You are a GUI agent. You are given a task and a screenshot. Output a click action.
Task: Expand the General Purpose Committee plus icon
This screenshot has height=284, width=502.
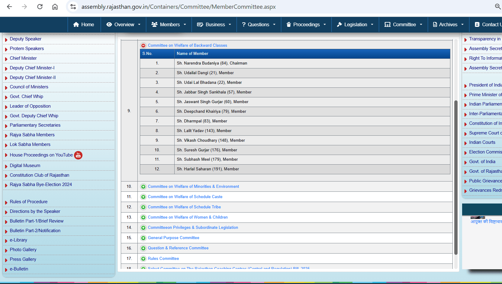pos(143,238)
